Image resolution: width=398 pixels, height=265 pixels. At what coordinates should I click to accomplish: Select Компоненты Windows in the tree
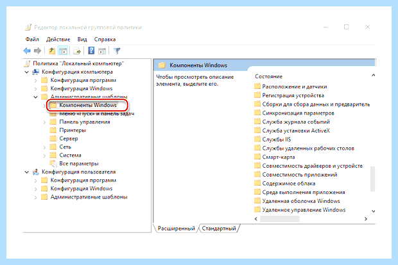88,105
